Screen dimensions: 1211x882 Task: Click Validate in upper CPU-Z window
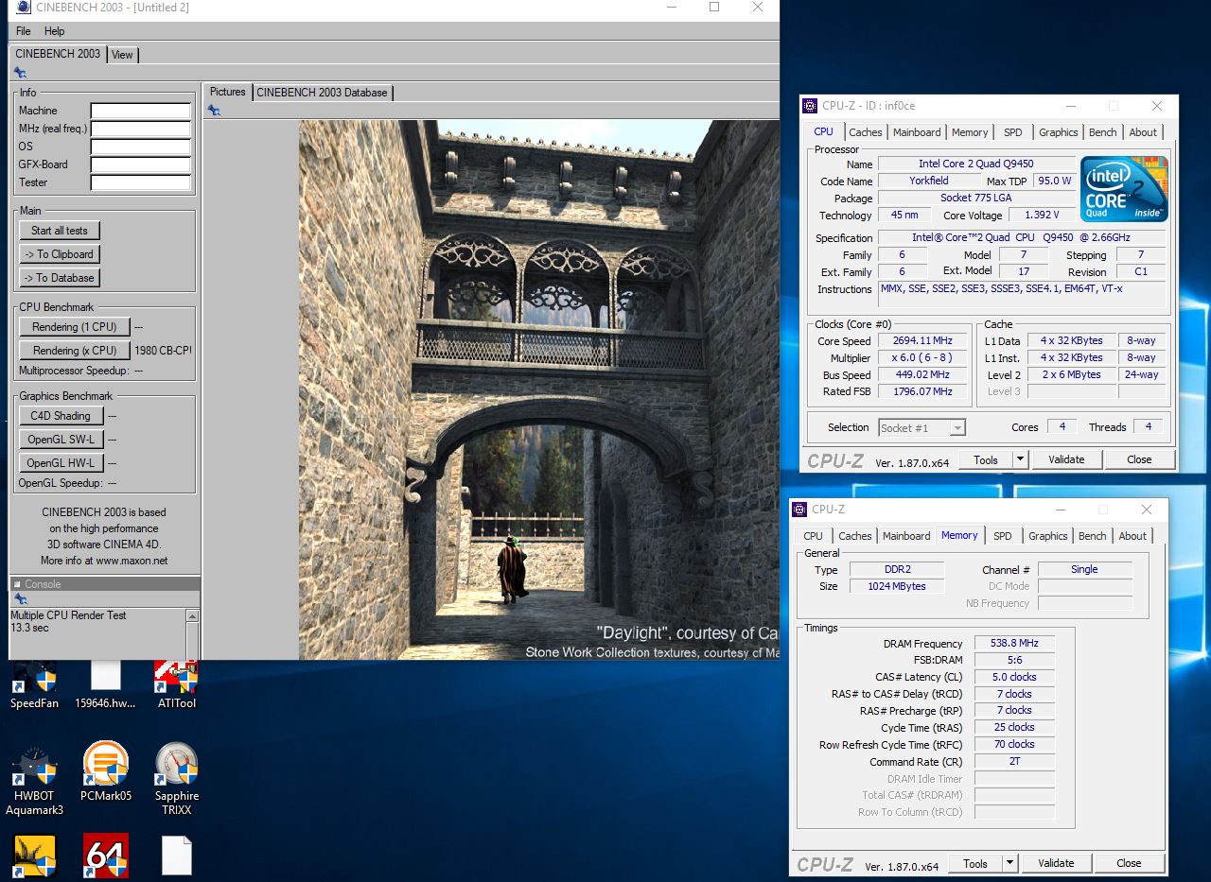(1066, 459)
